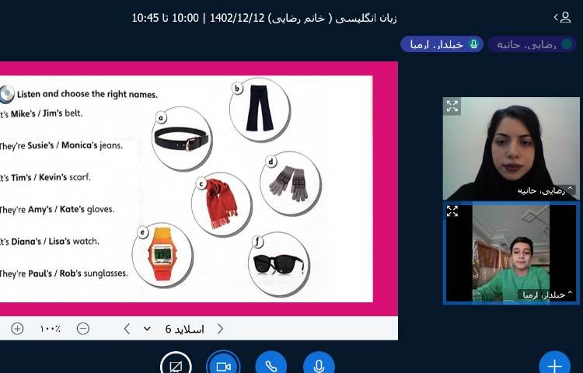
Task: Click the dimmed talking indicator pill without microphone
Action: (532, 44)
